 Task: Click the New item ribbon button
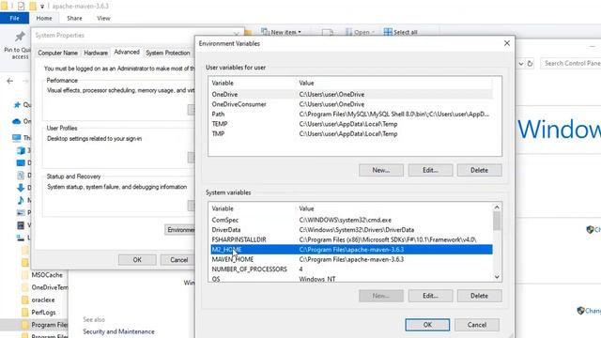pyautogui.click(x=281, y=32)
